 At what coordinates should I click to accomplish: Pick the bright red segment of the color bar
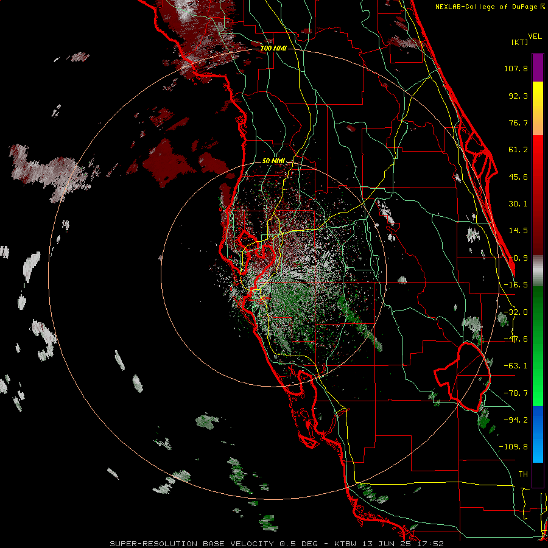click(x=538, y=150)
